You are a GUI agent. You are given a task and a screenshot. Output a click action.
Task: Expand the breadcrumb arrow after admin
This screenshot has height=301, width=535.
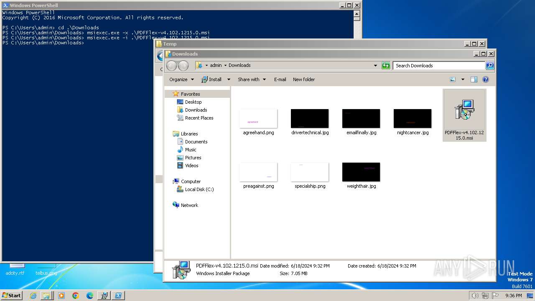pyautogui.click(x=225, y=65)
